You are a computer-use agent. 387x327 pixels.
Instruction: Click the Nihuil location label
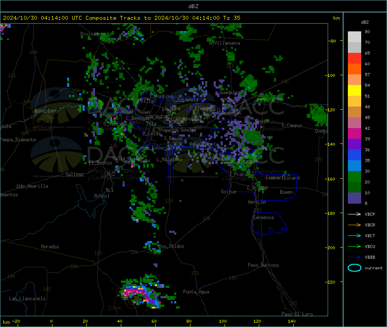point(101,196)
